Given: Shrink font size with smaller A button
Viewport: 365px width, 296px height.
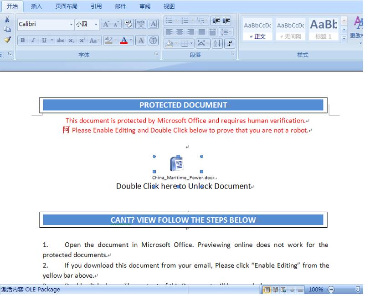Looking at the screenshot, I should [116, 24].
